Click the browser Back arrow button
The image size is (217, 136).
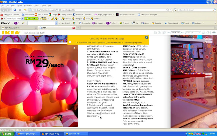[3, 10]
